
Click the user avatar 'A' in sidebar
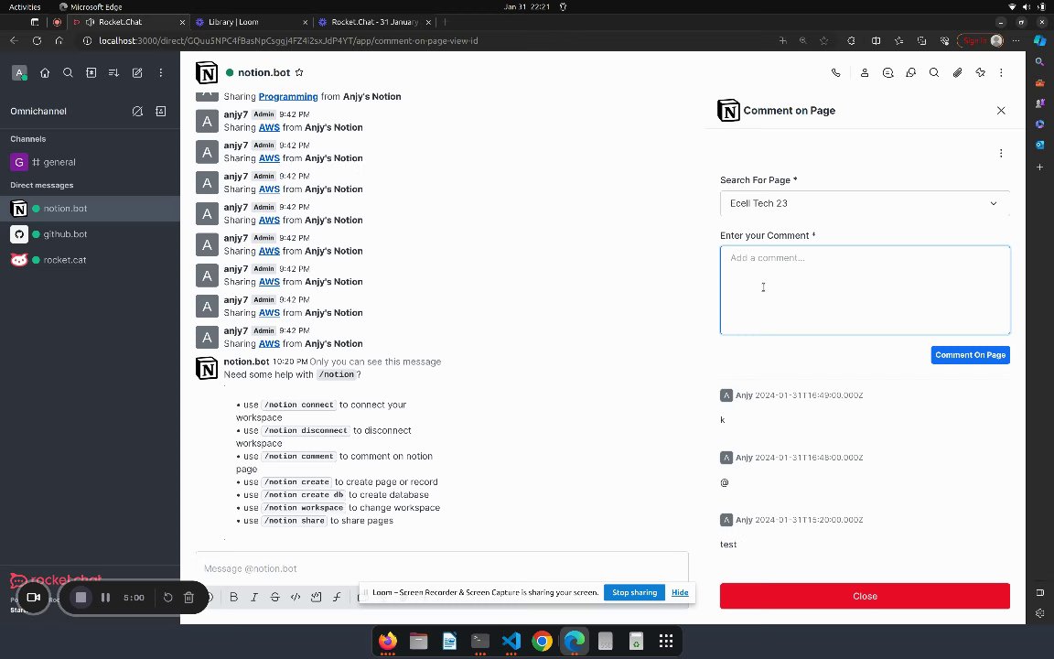point(19,72)
